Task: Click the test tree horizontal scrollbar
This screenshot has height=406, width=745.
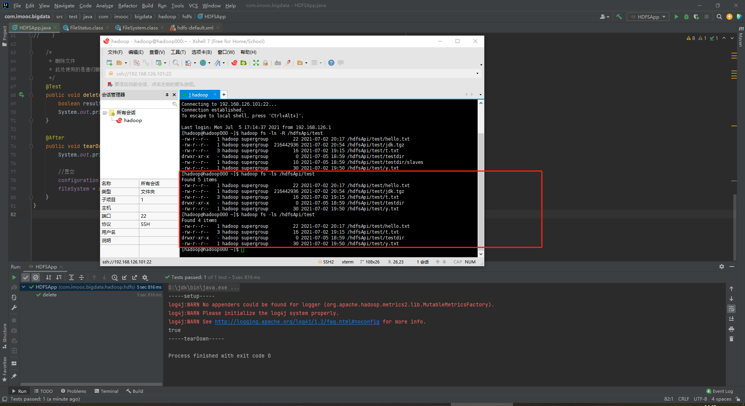Action: (x=91, y=384)
